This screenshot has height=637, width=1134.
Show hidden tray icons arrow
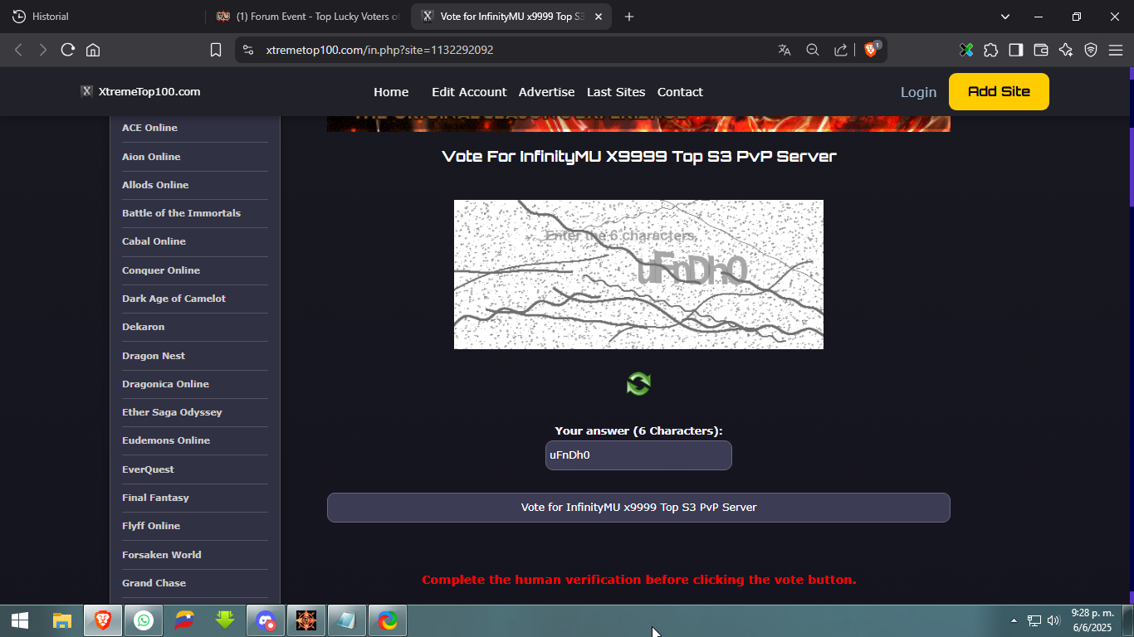coord(1014,620)
